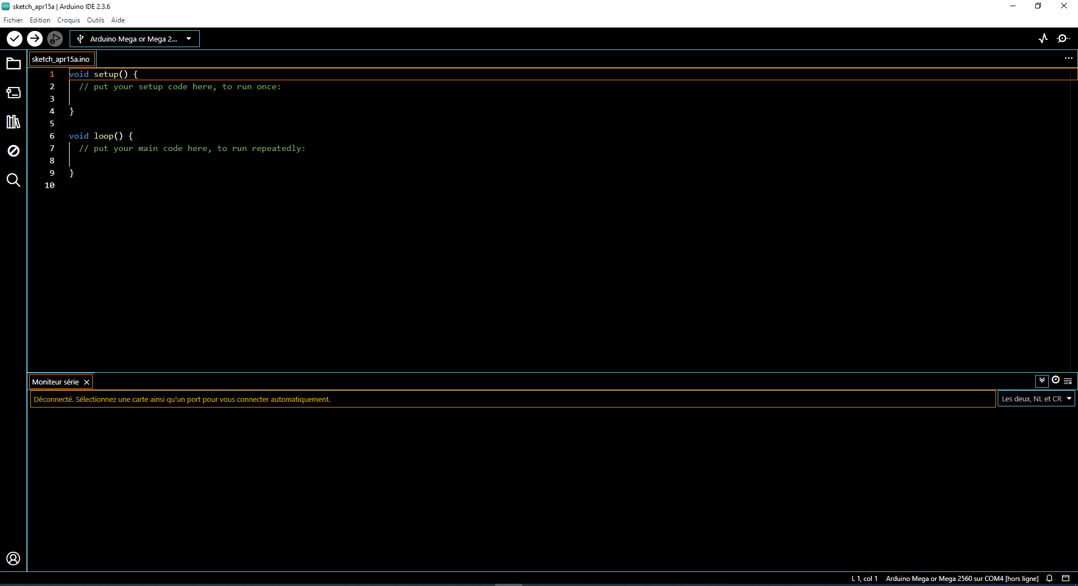Open the editor tab's three-dot menu

pos(1068,58)
